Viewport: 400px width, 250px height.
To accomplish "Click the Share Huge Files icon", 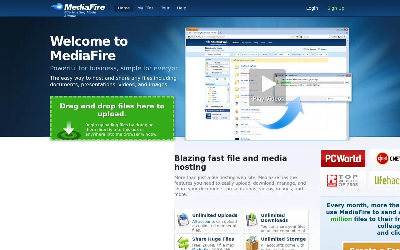I will click(183, 243).
